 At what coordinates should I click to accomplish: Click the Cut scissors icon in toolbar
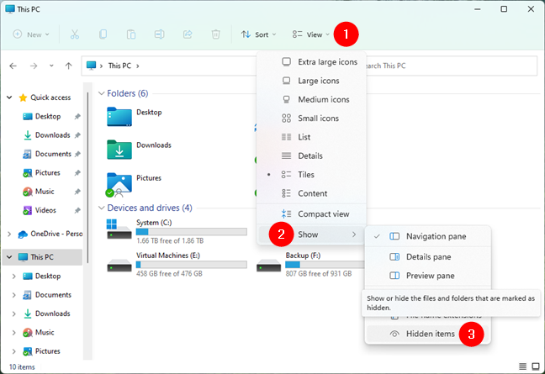point(74,34)
